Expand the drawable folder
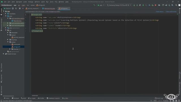Viewport: 181px width, 102px height. click(x=8, y=33)
